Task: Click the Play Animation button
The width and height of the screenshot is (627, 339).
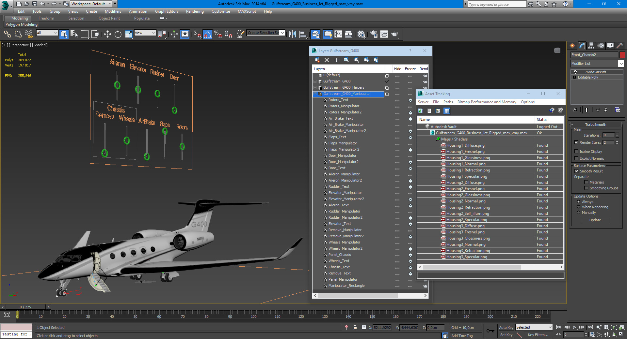Action: [574, 327]
